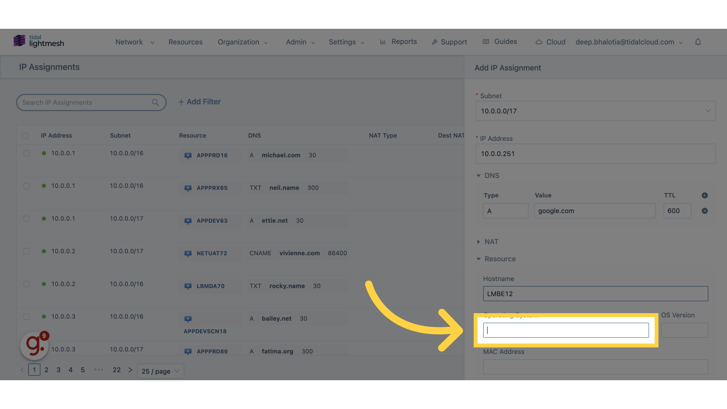Open the Subnet dropdown 10.0.0.0/17

coord(595,111)
